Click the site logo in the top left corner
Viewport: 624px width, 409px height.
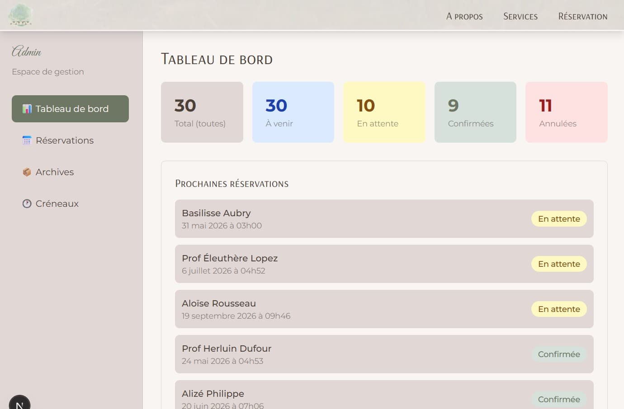click(20, 15)
